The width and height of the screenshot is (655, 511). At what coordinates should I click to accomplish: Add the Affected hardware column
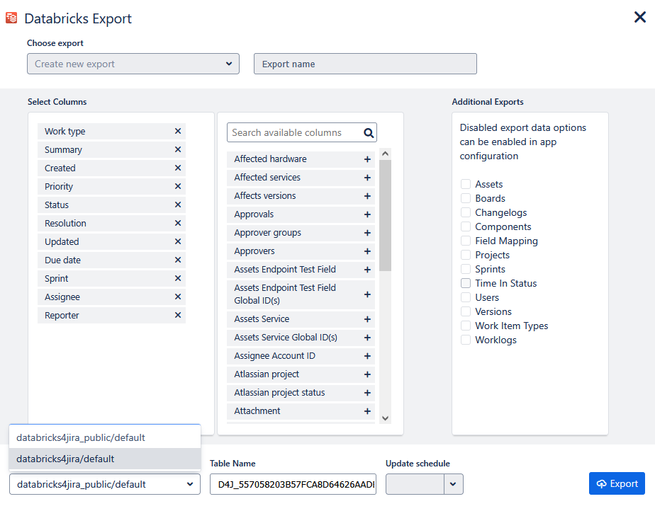pyautogui.click(x=367, y=159)
